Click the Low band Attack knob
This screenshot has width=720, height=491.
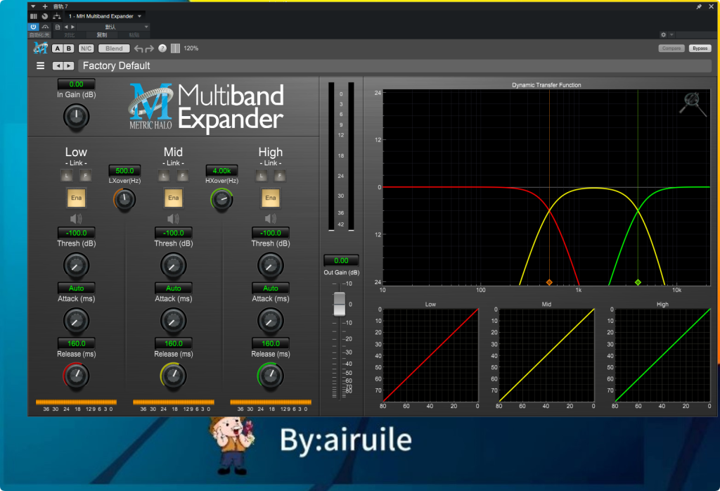click(x=76, y=321)
